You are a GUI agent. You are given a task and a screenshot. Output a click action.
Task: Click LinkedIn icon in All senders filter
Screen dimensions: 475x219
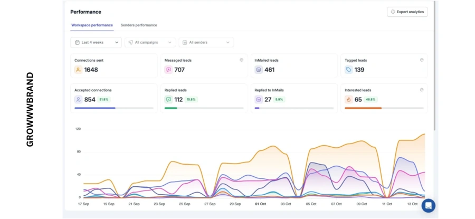pos(185,42)
